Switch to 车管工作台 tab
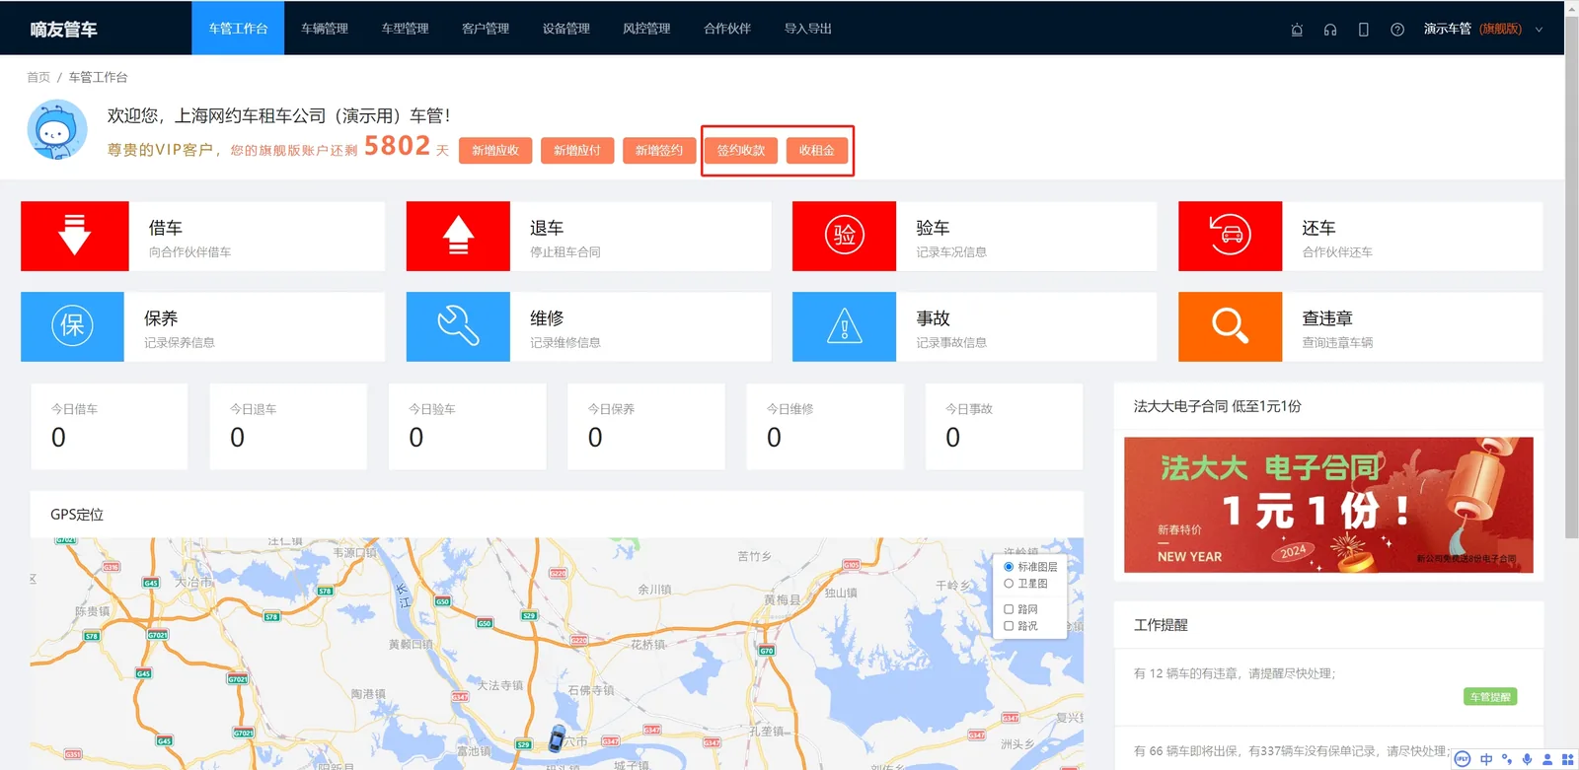Screen dimensions: 1579x770 238,29
